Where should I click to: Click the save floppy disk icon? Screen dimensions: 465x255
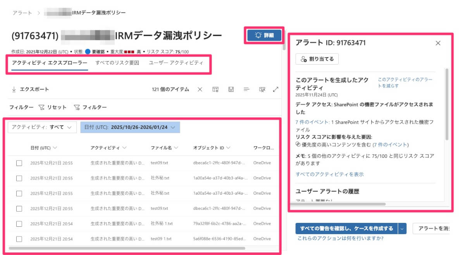(x=231, y=89)
